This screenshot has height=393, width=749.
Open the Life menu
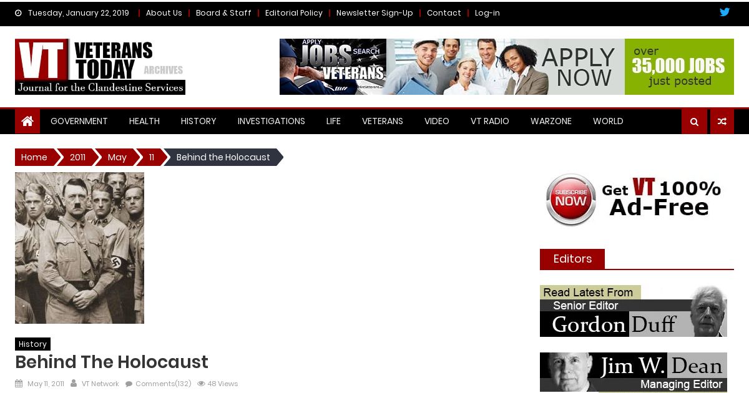coord(333,121)
